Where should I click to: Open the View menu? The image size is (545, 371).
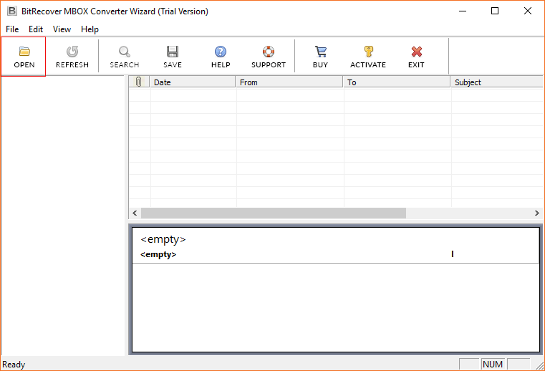click(62, 29)
